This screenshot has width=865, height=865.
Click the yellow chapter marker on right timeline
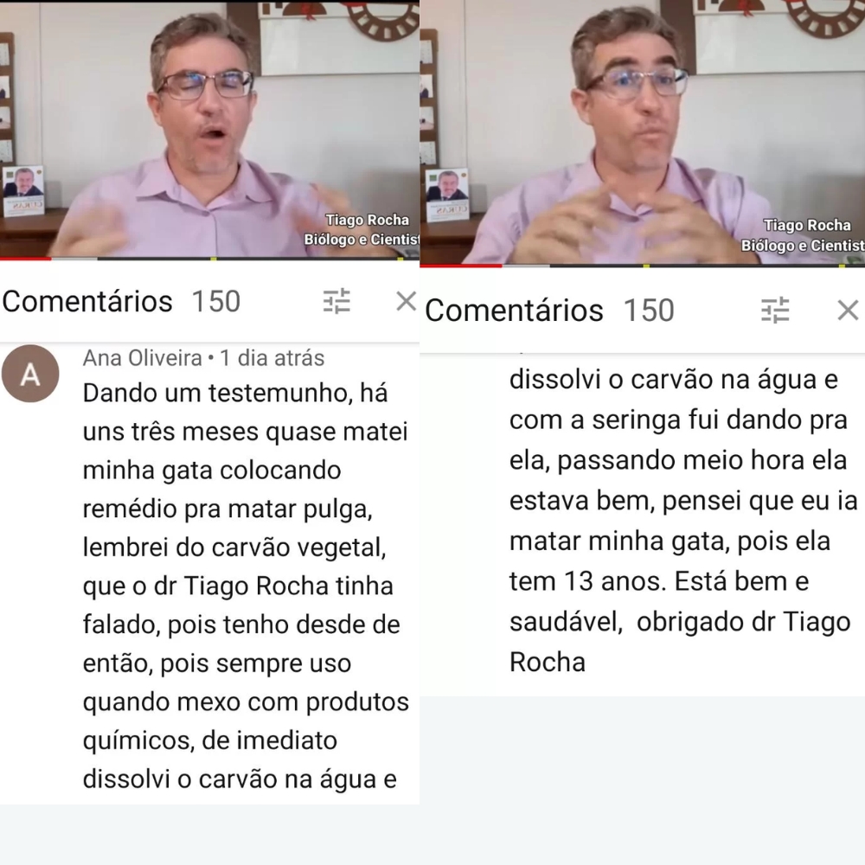click(646, 266)
